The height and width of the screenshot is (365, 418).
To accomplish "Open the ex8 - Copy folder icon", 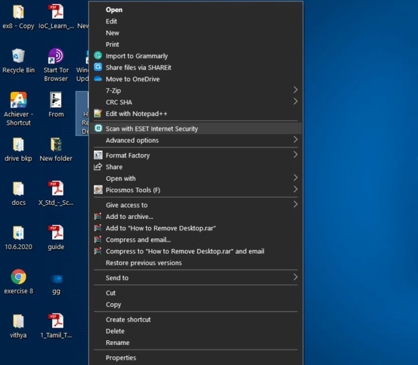I will pyautogui.click(x=18, y=12).
